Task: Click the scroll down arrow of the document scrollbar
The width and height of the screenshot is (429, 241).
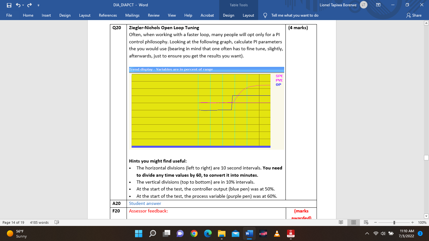Action: pyautogui.click(x=426, y=216)
